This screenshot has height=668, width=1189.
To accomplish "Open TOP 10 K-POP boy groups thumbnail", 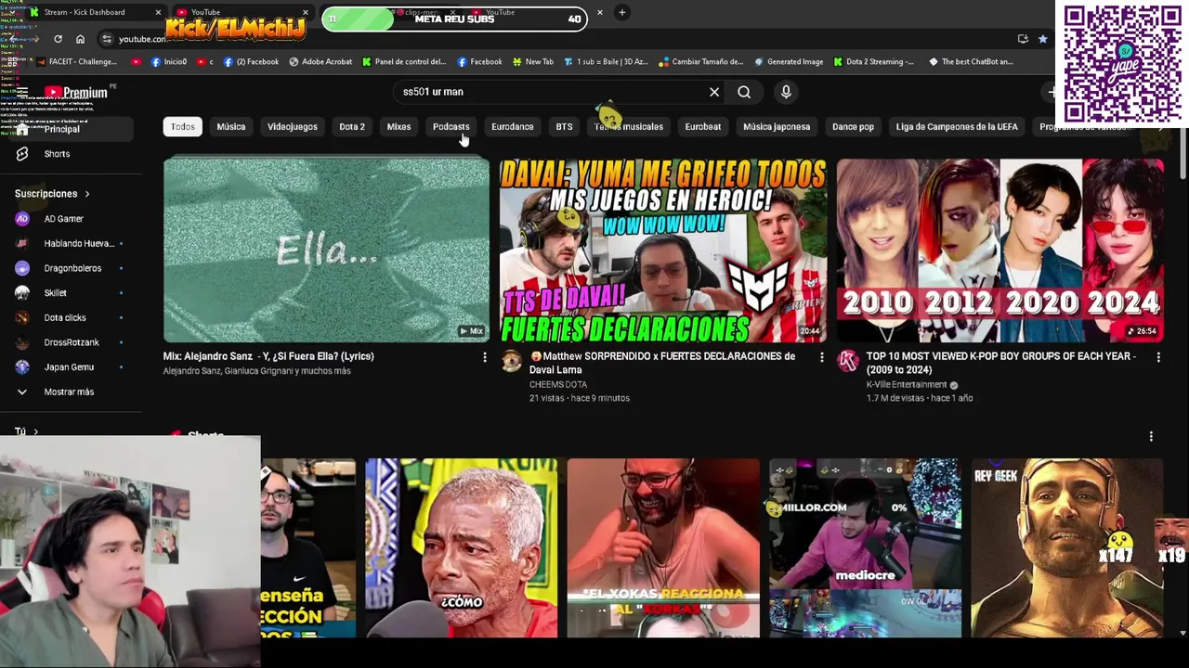I will click(1000, 250).
